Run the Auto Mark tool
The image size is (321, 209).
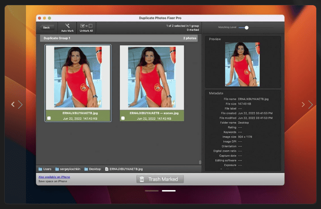(68, 28)
